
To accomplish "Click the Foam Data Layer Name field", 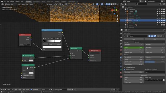I will point(155,72).
